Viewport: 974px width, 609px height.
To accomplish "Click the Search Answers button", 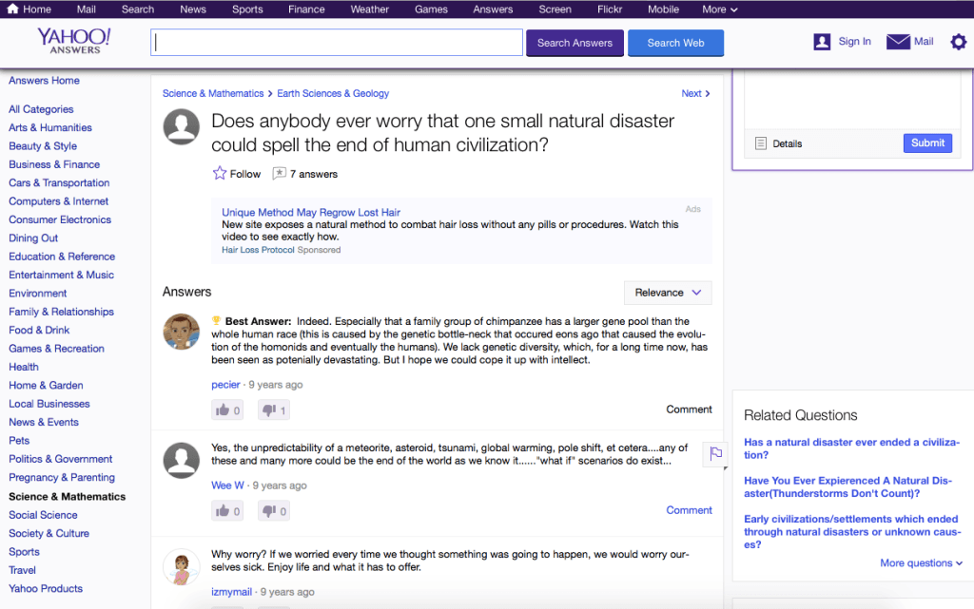I will [x=575, y=43].
